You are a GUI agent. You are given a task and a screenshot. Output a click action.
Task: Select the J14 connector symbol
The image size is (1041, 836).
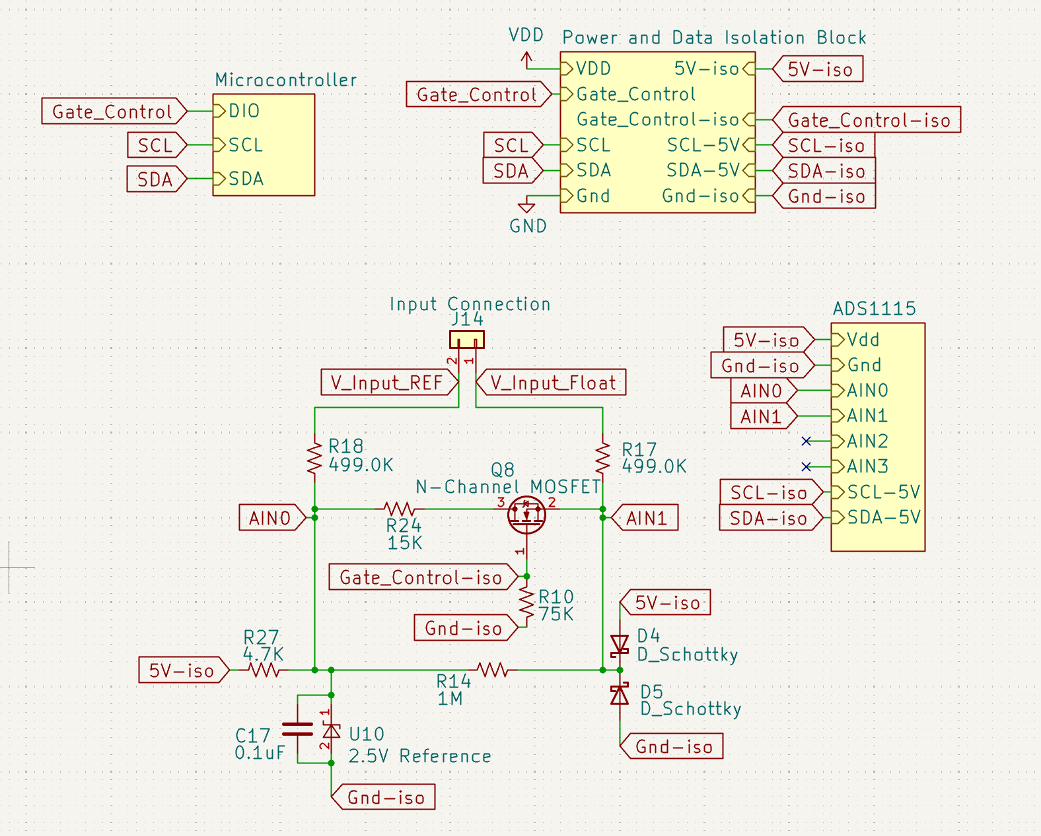pos(467,339)
